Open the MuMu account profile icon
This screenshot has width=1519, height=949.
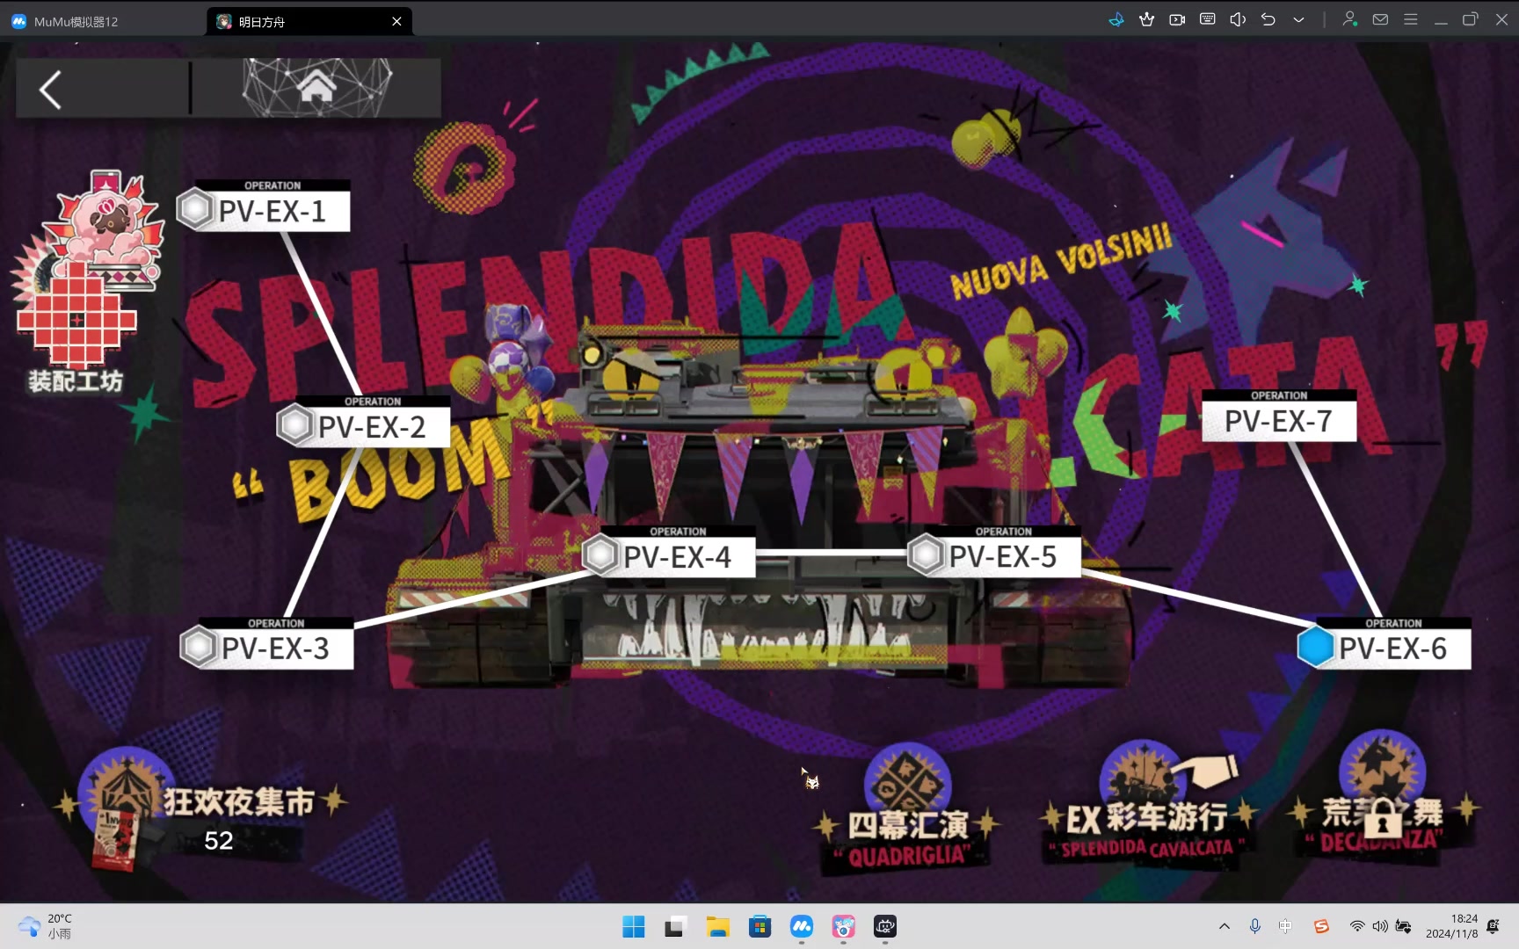pos(1349,20)
